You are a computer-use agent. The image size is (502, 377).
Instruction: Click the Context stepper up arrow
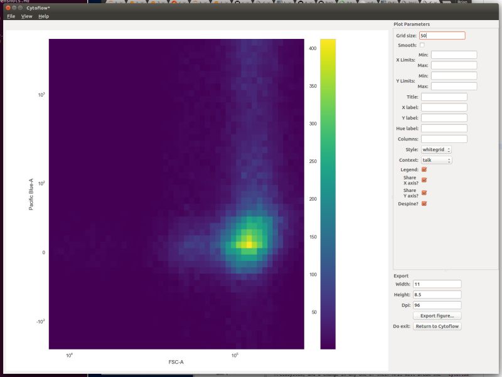pyautogui.click(x=449, y=157)
